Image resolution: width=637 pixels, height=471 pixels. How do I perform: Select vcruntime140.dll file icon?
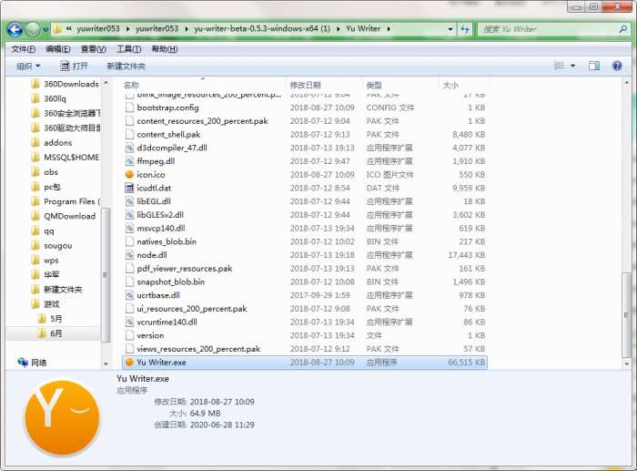129,323
